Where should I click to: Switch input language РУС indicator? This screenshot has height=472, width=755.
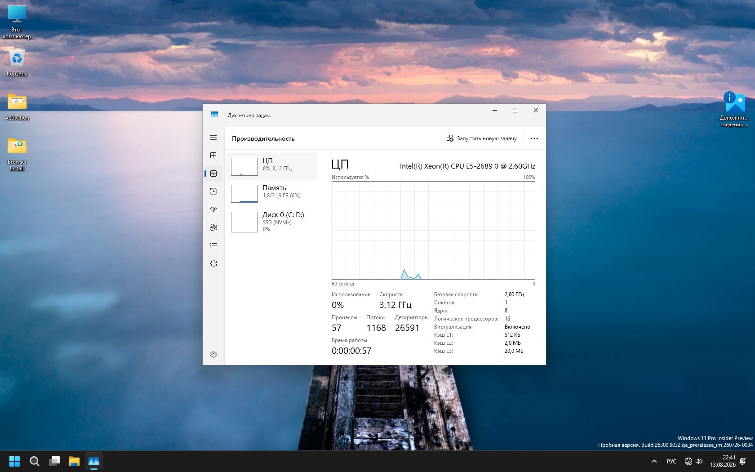tap(671, 461)
